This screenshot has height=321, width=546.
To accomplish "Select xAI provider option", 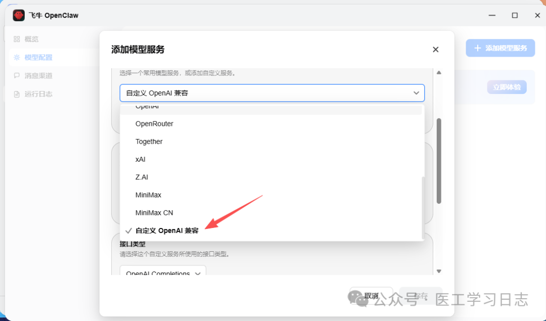I will (x=272, y=159).
